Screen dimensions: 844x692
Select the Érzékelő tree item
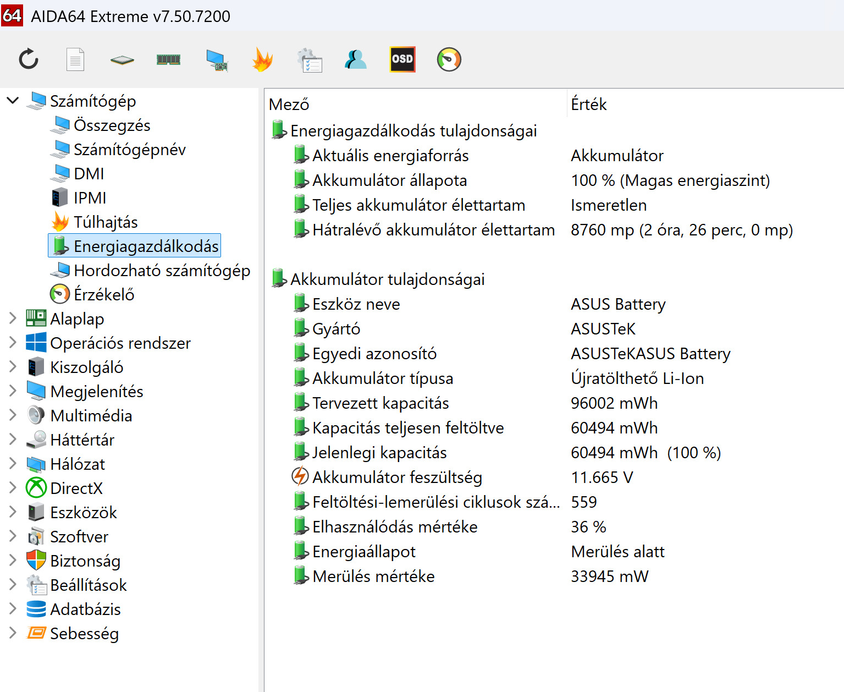coord(104,295)
